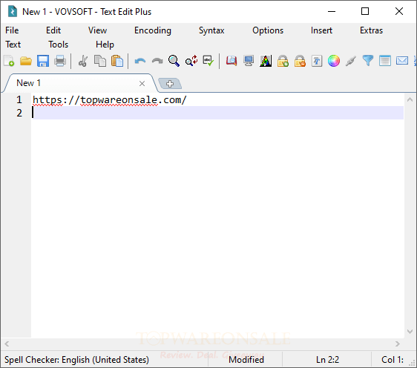Click the padlock with green plus icon

(x=283, y=61)
